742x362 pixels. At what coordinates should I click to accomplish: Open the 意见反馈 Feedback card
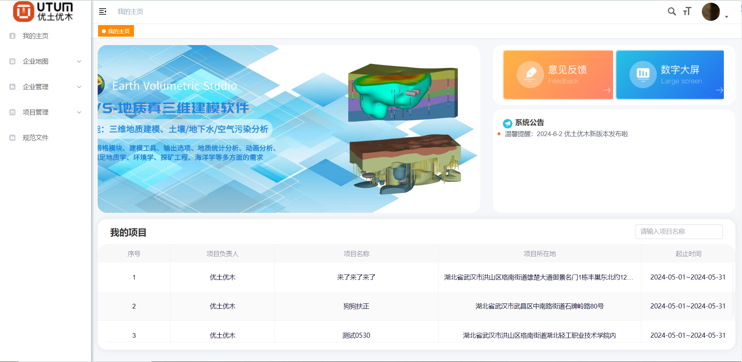click(x=558, y=75)
